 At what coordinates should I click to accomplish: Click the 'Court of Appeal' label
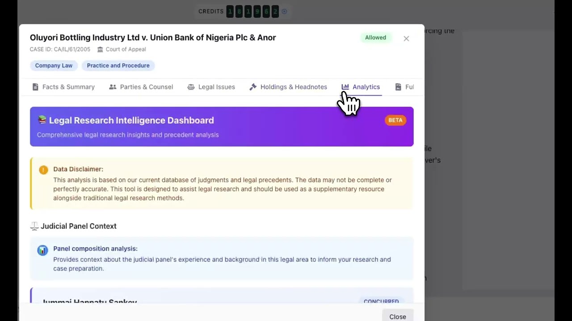click(126, 49)
